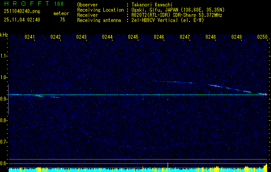271x172 pixels.
Task: Click the tall yellow spike in the bottom bar
Action: click(168, 167)
